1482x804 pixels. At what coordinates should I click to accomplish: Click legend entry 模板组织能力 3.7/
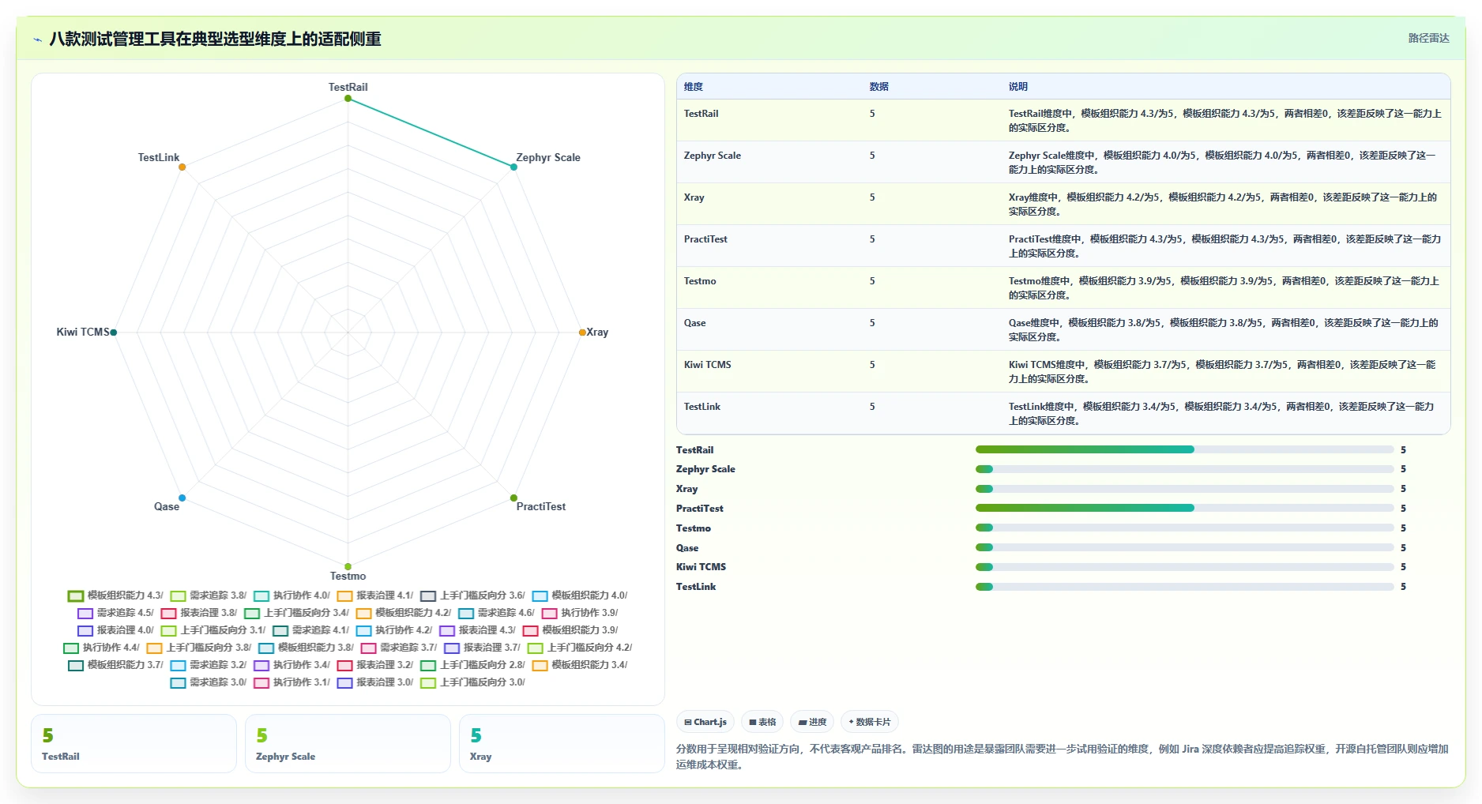pyautogui.click(x=115, y=665)
